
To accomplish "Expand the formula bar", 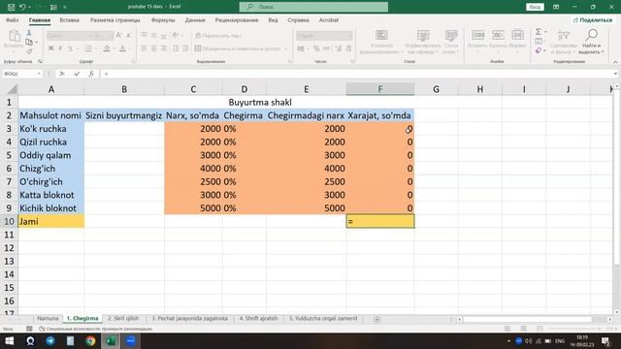I will pos(615,74).
